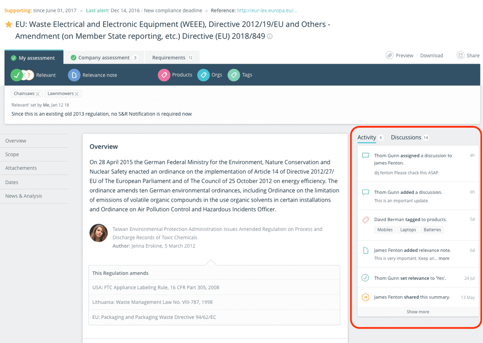This screenshot has width=483, height=343.
Task: Click Jenna Erskine's author avatar
Action: point(99,233)
